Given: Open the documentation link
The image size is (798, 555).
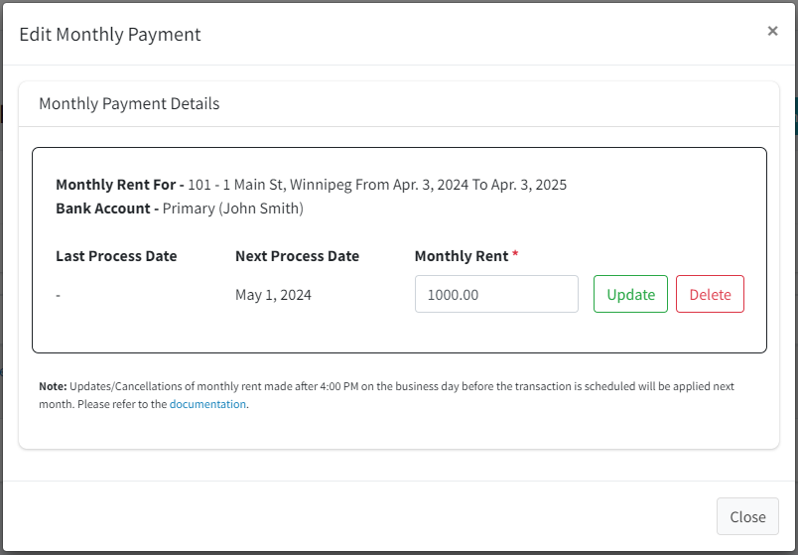Looking at the screenshot, I should click(x=207, y=404).
